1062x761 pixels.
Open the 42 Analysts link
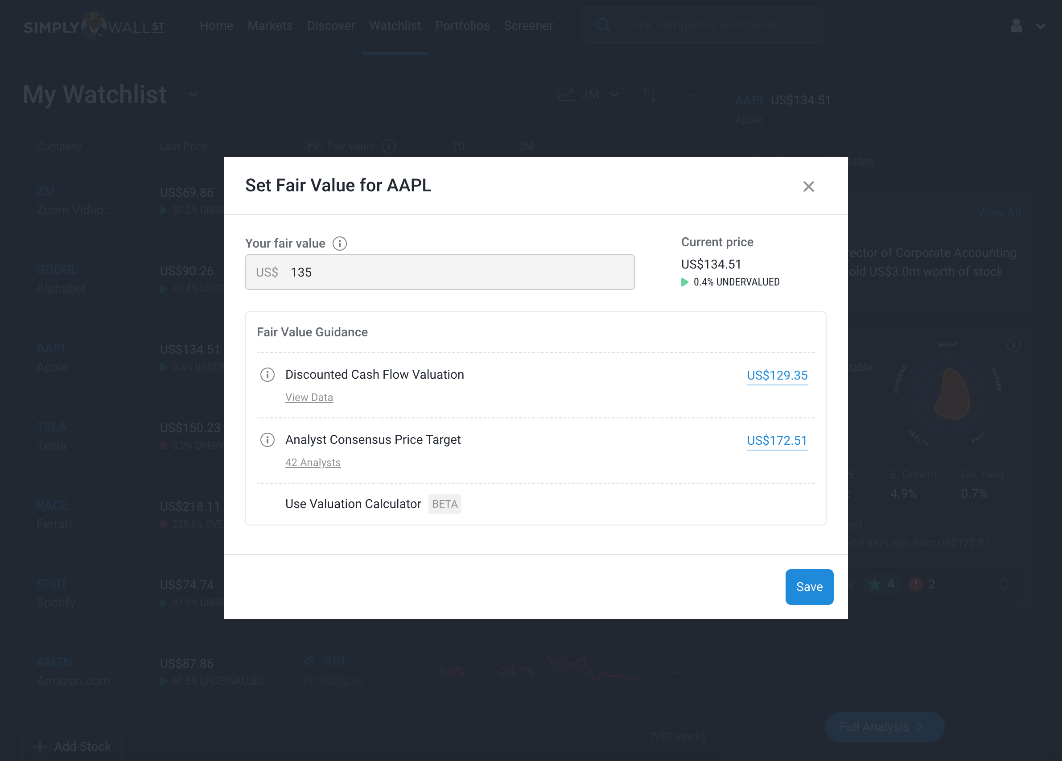click(313, 463)
